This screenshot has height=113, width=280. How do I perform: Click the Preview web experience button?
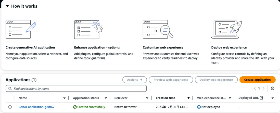pos(171,80)
